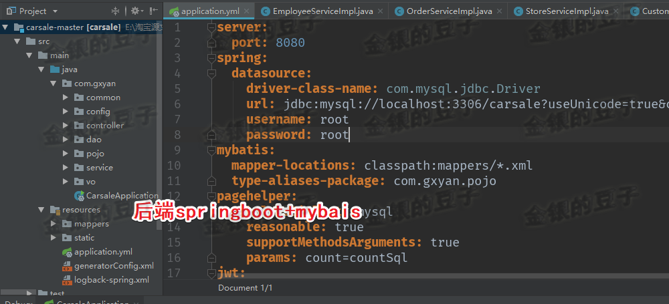Image resolution: width=669 pixels, height=304 pixels.
Task: Click the logback-spring.xml file icon
Action: click(67, 280)
